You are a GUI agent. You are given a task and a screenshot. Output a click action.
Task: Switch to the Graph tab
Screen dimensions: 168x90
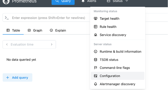[35, 30]
